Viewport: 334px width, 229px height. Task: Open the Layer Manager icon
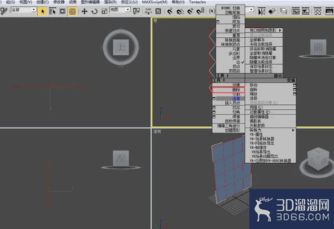(x=284, y=11)
